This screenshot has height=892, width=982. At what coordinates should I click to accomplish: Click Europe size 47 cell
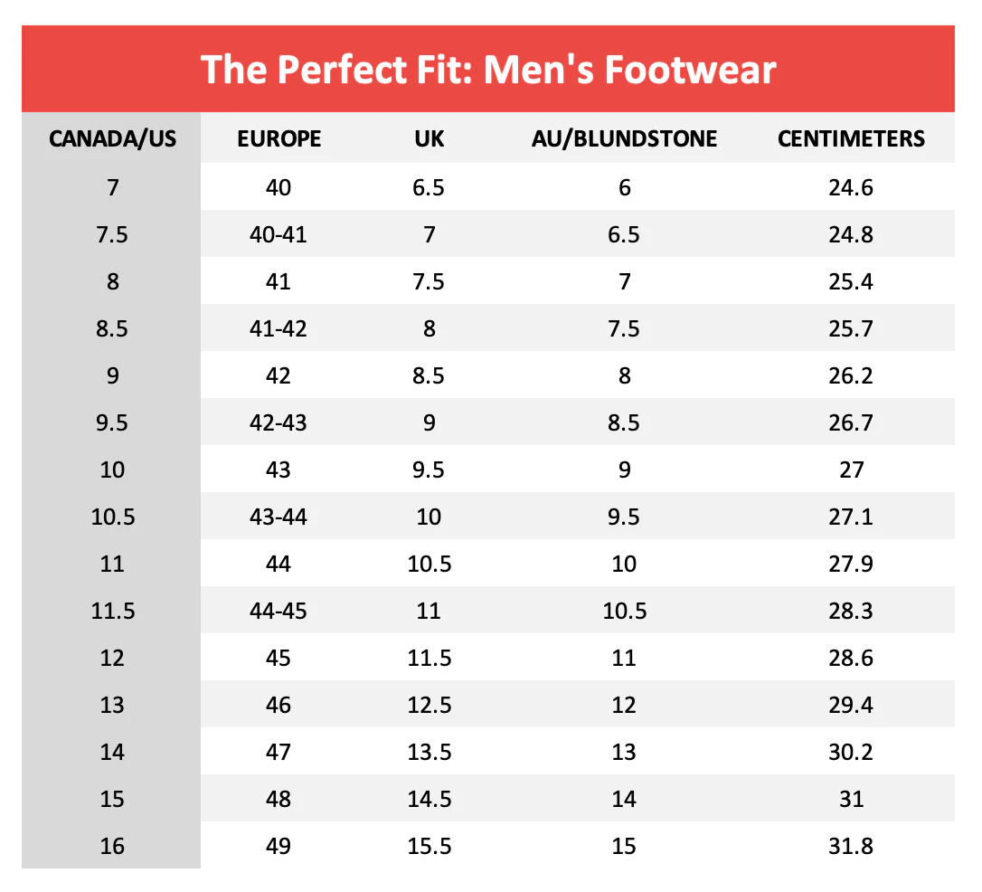coord(279,753)
